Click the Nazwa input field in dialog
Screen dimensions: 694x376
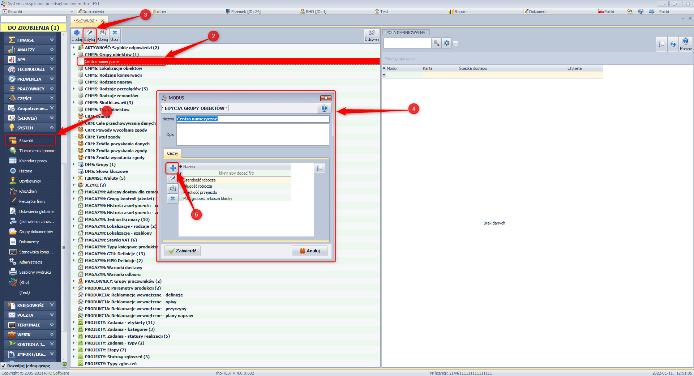click(x=253, y=119)
